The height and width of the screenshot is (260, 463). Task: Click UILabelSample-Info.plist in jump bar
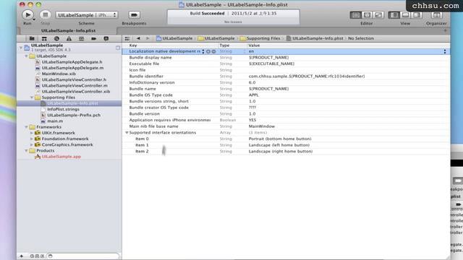coord(315,38)
